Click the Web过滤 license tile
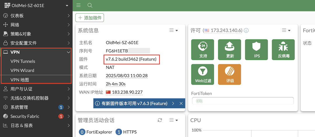The height and width of the screenshot is (137, 315). [203, 74]
